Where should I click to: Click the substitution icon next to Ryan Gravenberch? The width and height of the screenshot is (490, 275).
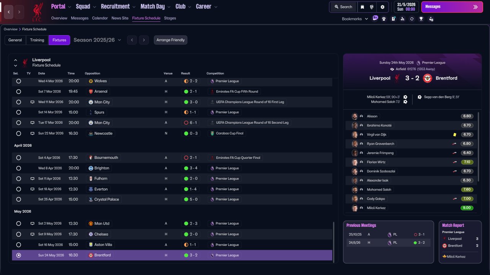pyautogui.click(x=454, y=144)
